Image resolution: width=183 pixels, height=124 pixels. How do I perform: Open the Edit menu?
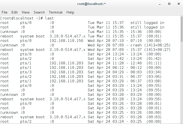tap(14, 12)
